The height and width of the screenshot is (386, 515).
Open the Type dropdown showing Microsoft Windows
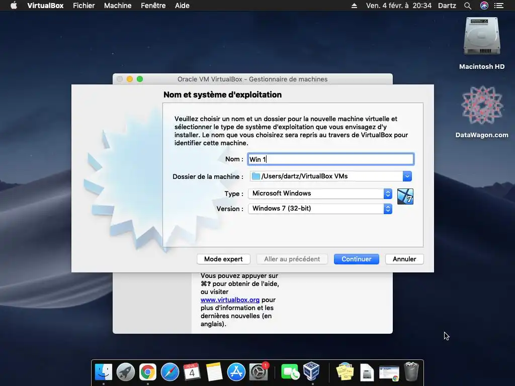[320, 194]
